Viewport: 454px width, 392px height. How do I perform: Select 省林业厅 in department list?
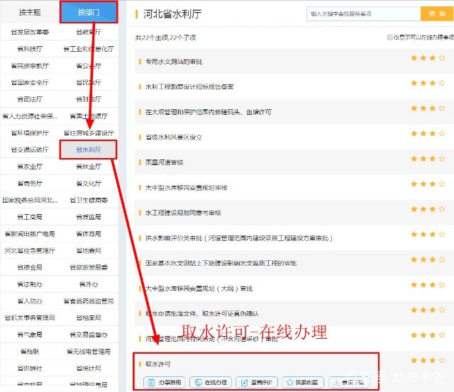(88, 167)
